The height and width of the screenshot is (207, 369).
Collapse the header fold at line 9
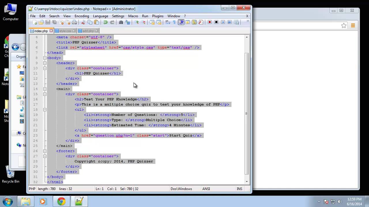(x=45, y=63)
